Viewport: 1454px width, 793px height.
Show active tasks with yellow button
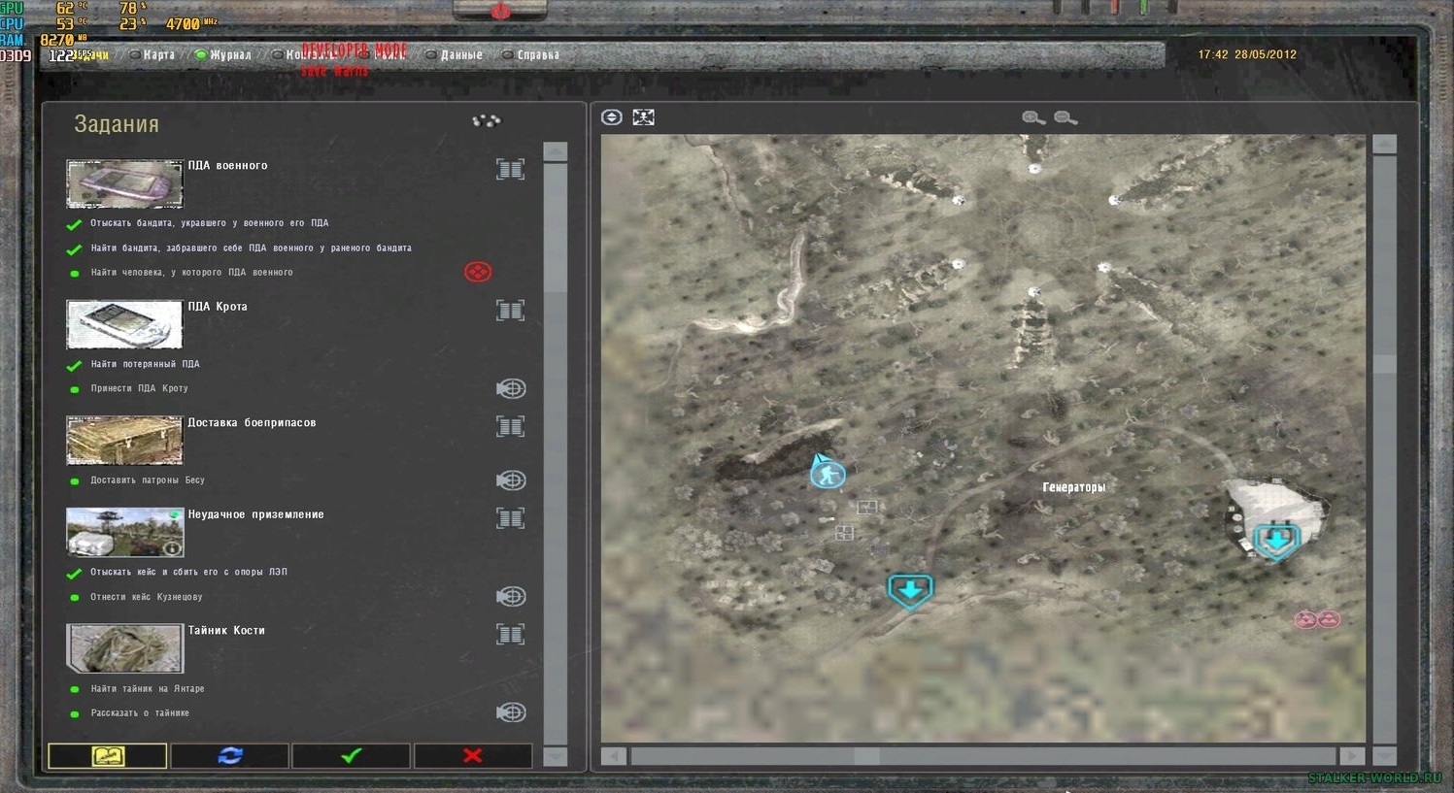108,755
